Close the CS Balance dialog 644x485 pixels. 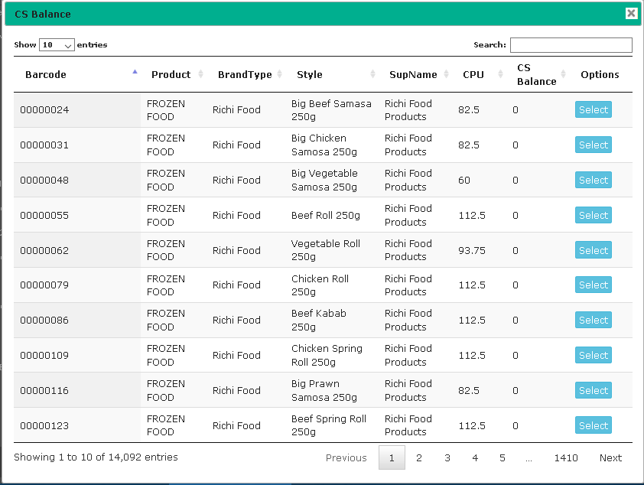631,14
